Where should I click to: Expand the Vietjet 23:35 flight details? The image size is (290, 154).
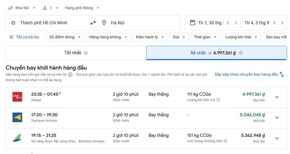click(x=277, y=97)
